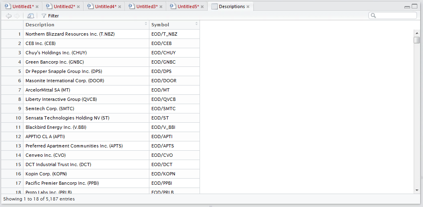Screen dimensions: 423x207
Task: Select Chuy's Holdings Inc. (CHUY) cell
Action: coord(86,53)
